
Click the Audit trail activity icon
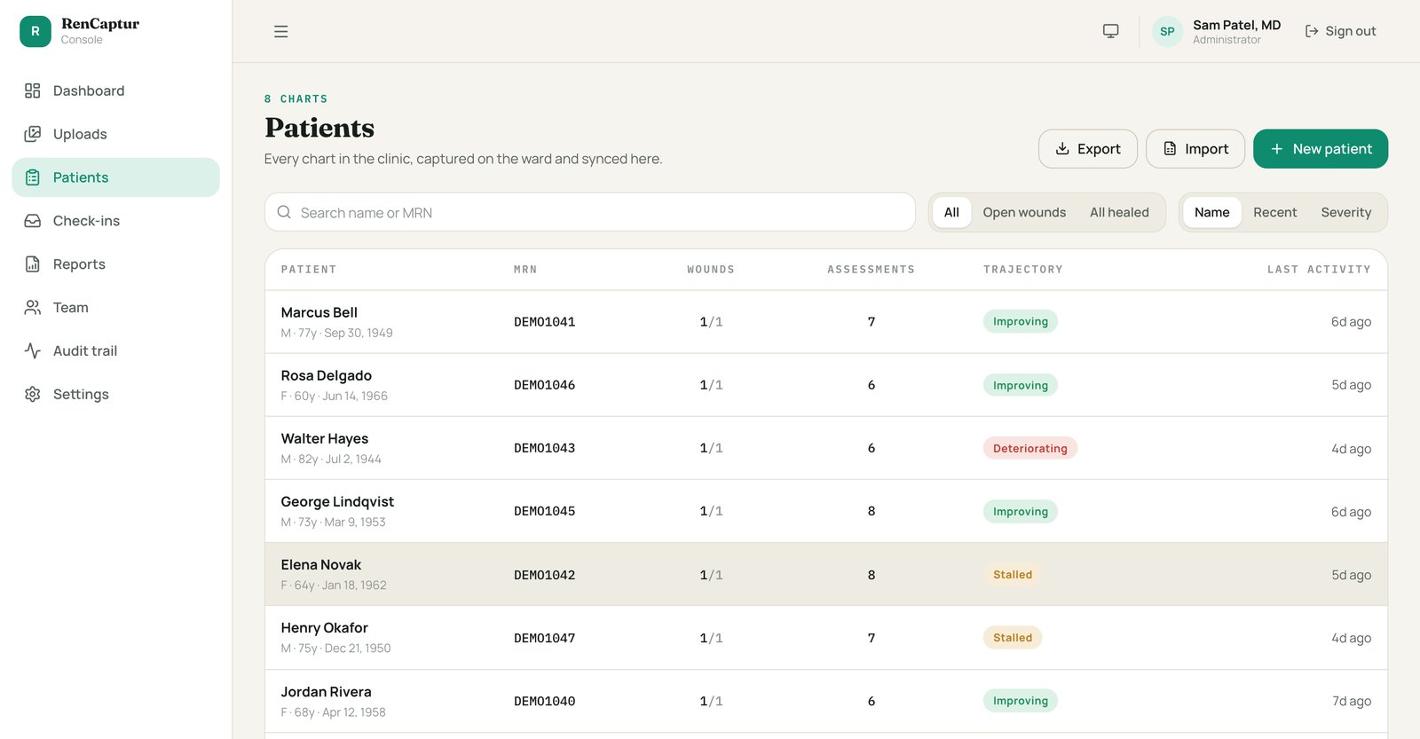[x=33, y=351]
